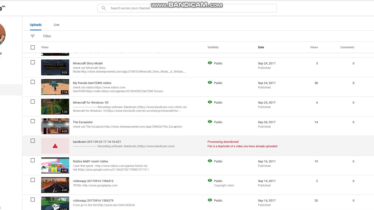The height and width of the screenshot is (210, 374).
Task: Switch to the Uploads tab
Action: (36, 25)
